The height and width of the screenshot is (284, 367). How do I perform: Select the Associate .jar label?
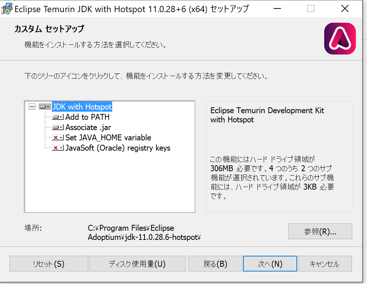click(x=88, y=127)
